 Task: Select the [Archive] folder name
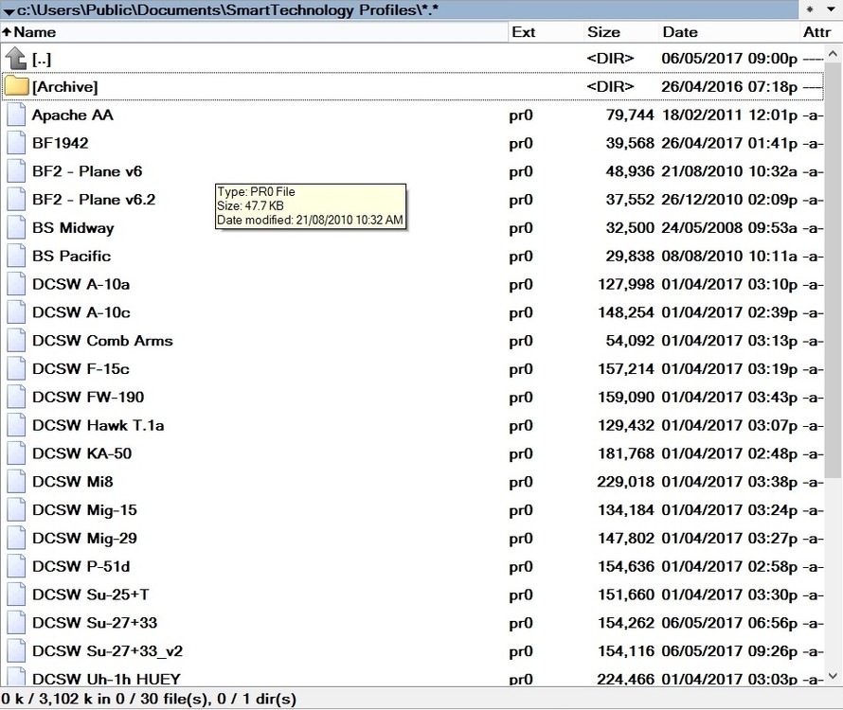pos(65,86)
